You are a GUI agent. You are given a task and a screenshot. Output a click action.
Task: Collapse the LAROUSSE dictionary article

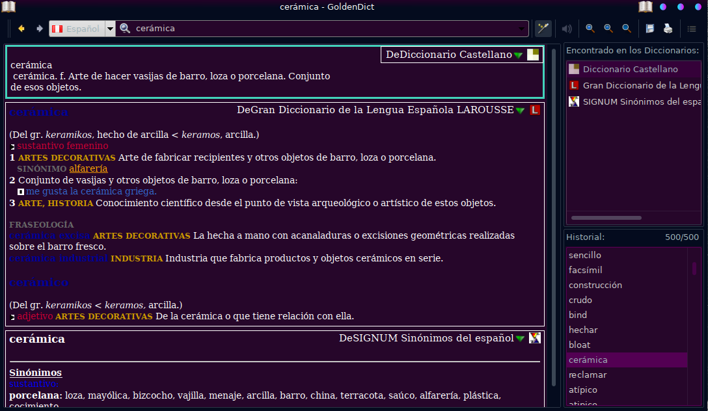(520, 111)
